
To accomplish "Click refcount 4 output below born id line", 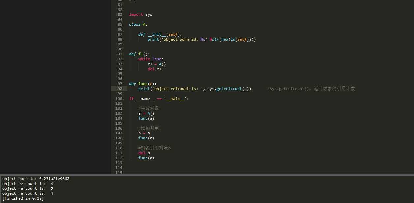I will [x=28, y=184].
